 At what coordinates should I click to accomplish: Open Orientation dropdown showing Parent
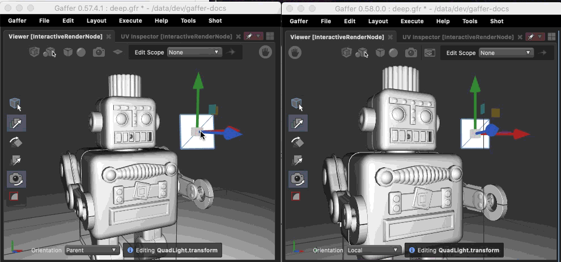point(92,250)
